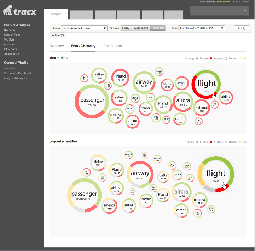Select aircra bubble in Your entities
Screen dimensions: 255x251
point(183,102)
